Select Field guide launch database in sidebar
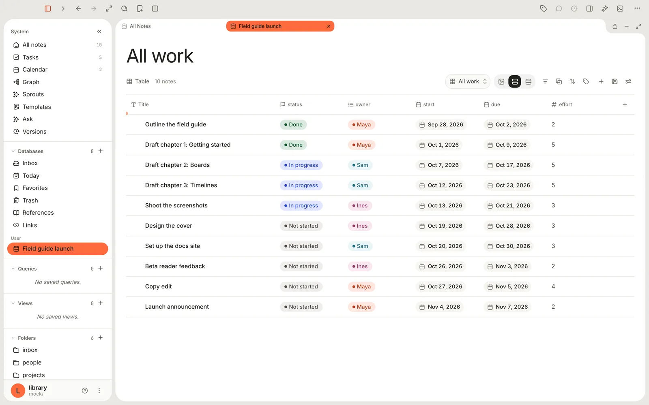Viewport: 649px width, 405px height. [x=58, y=249]
